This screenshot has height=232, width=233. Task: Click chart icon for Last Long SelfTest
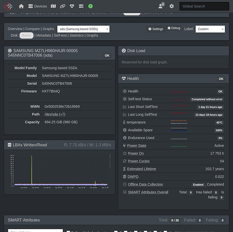[x=124, y=114]
